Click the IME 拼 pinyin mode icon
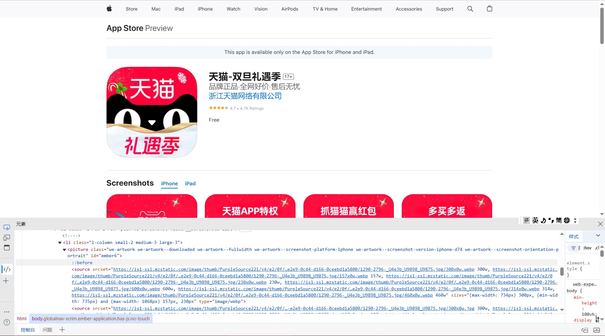 click(527, 220)
